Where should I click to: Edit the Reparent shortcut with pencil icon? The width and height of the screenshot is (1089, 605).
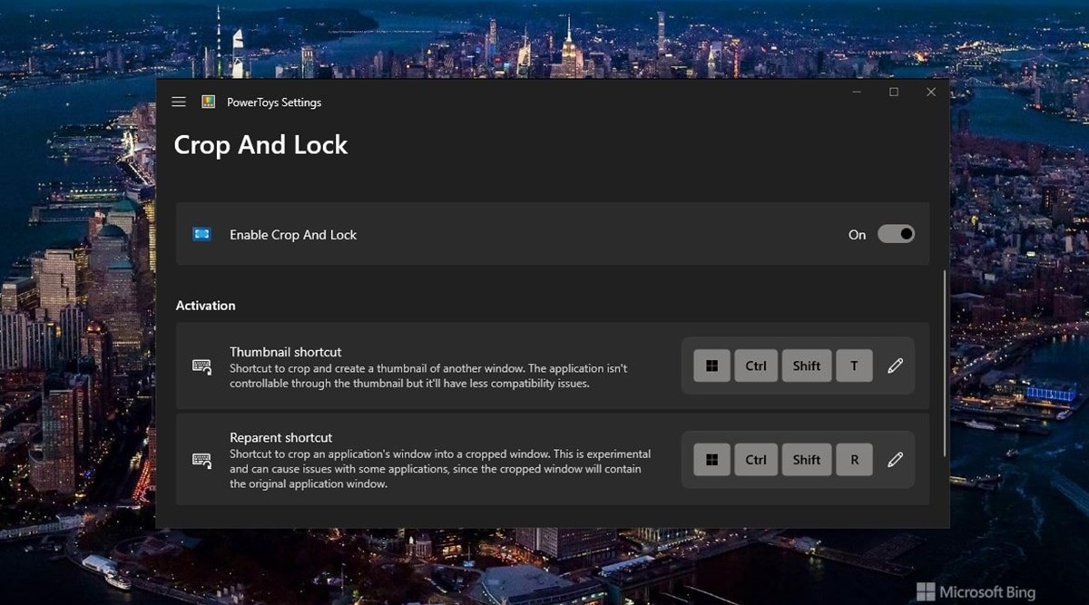[895, 460]
